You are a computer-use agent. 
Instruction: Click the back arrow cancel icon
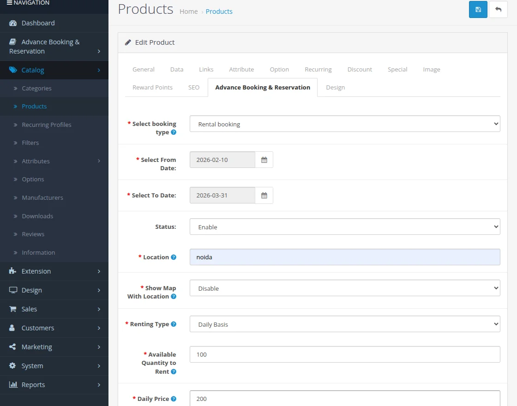pyautogui.click(x=498, y=10)
